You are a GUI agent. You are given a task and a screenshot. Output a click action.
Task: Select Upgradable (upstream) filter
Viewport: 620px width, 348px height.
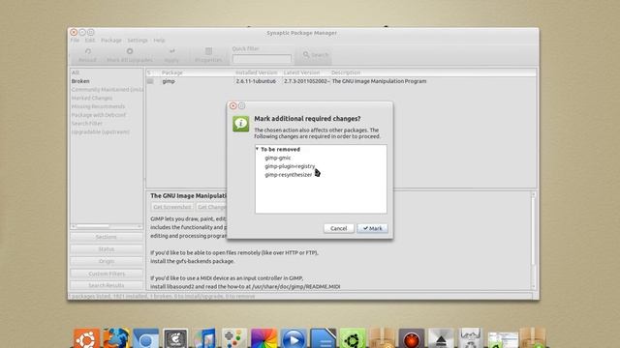(x=101, y=131)
